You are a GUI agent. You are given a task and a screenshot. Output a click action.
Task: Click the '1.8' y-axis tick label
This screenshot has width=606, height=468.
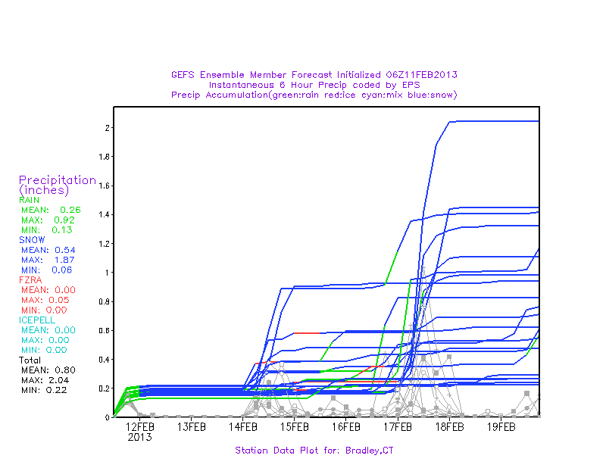104,157
